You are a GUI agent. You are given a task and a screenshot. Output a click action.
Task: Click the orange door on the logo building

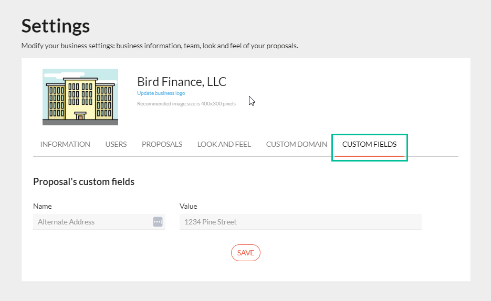click(80, 116)
